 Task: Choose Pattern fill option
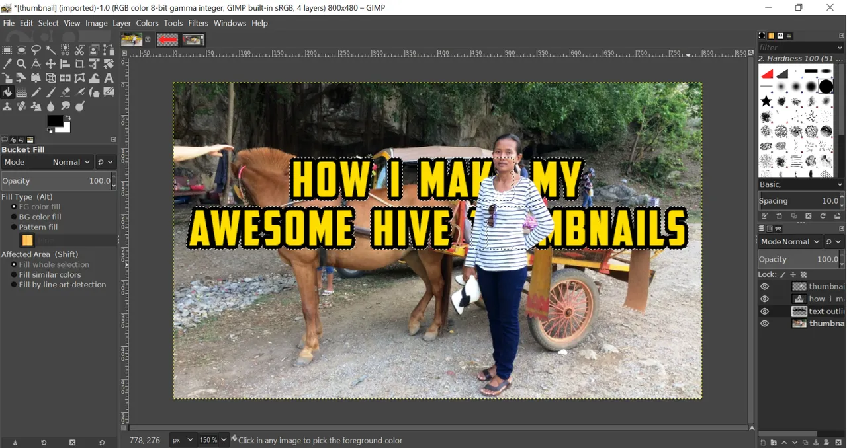[34, 227]
